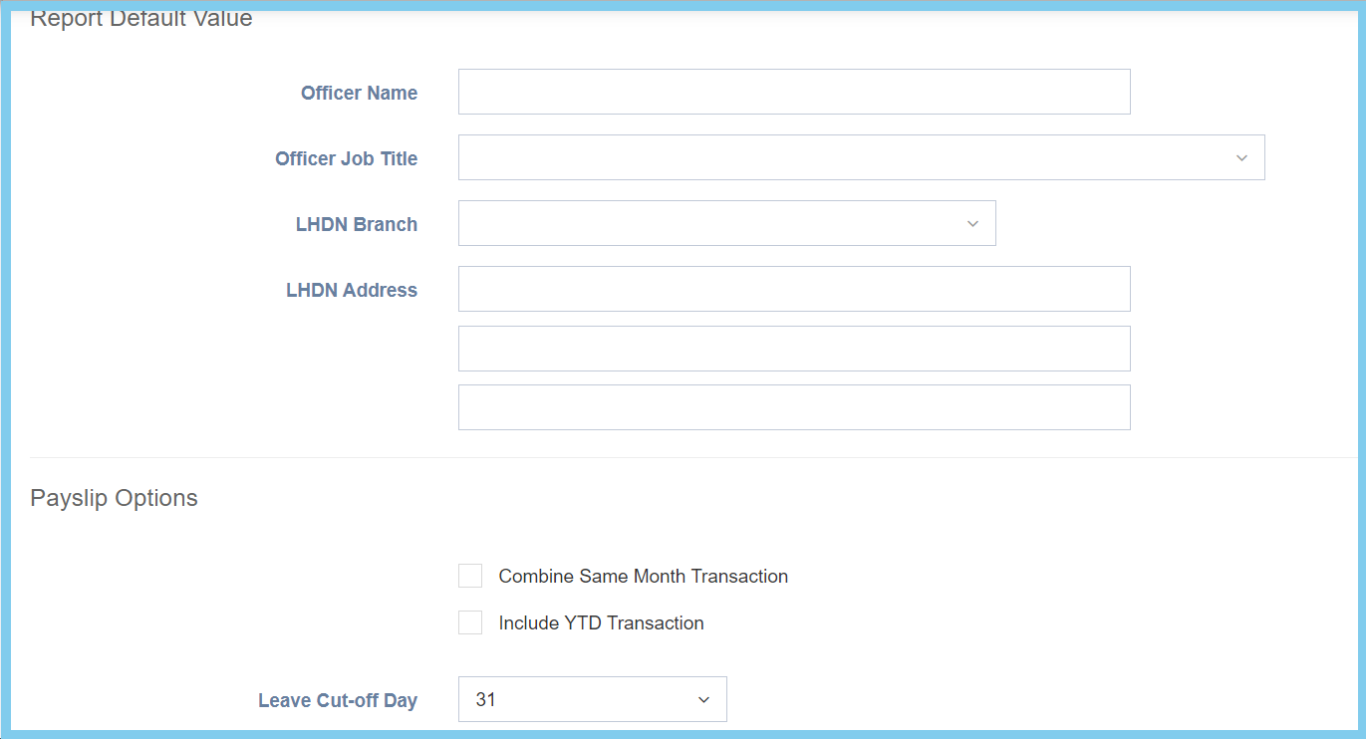Viewport: 1366px width, 739px height.
Task: Click the LHDN Branch field label
Action: pos(356,224)
